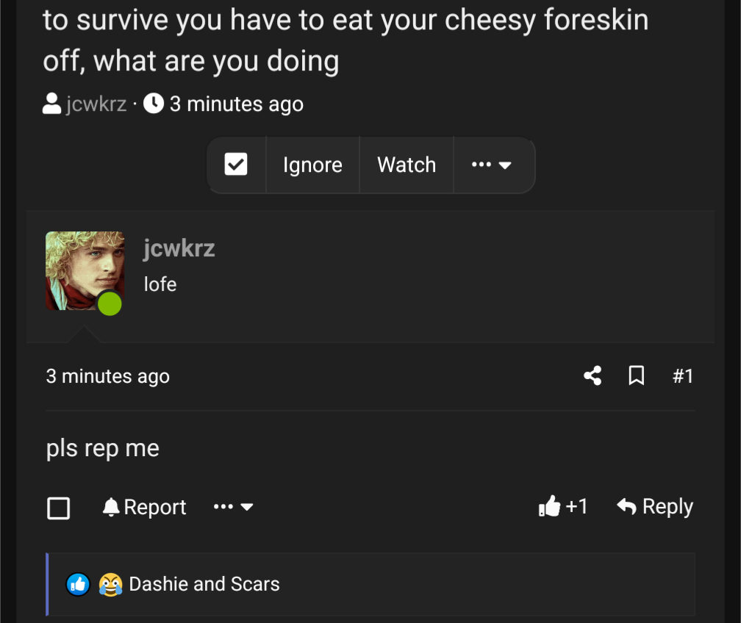Click the thumbs up Like reaction
Viewport: 741px width, 623px height.
click(x=550, y=505)
